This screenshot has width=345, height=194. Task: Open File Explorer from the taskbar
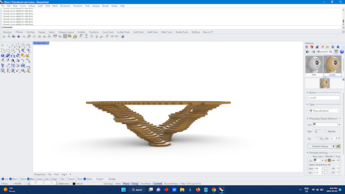pyautogui.click(x=182, y=190)
